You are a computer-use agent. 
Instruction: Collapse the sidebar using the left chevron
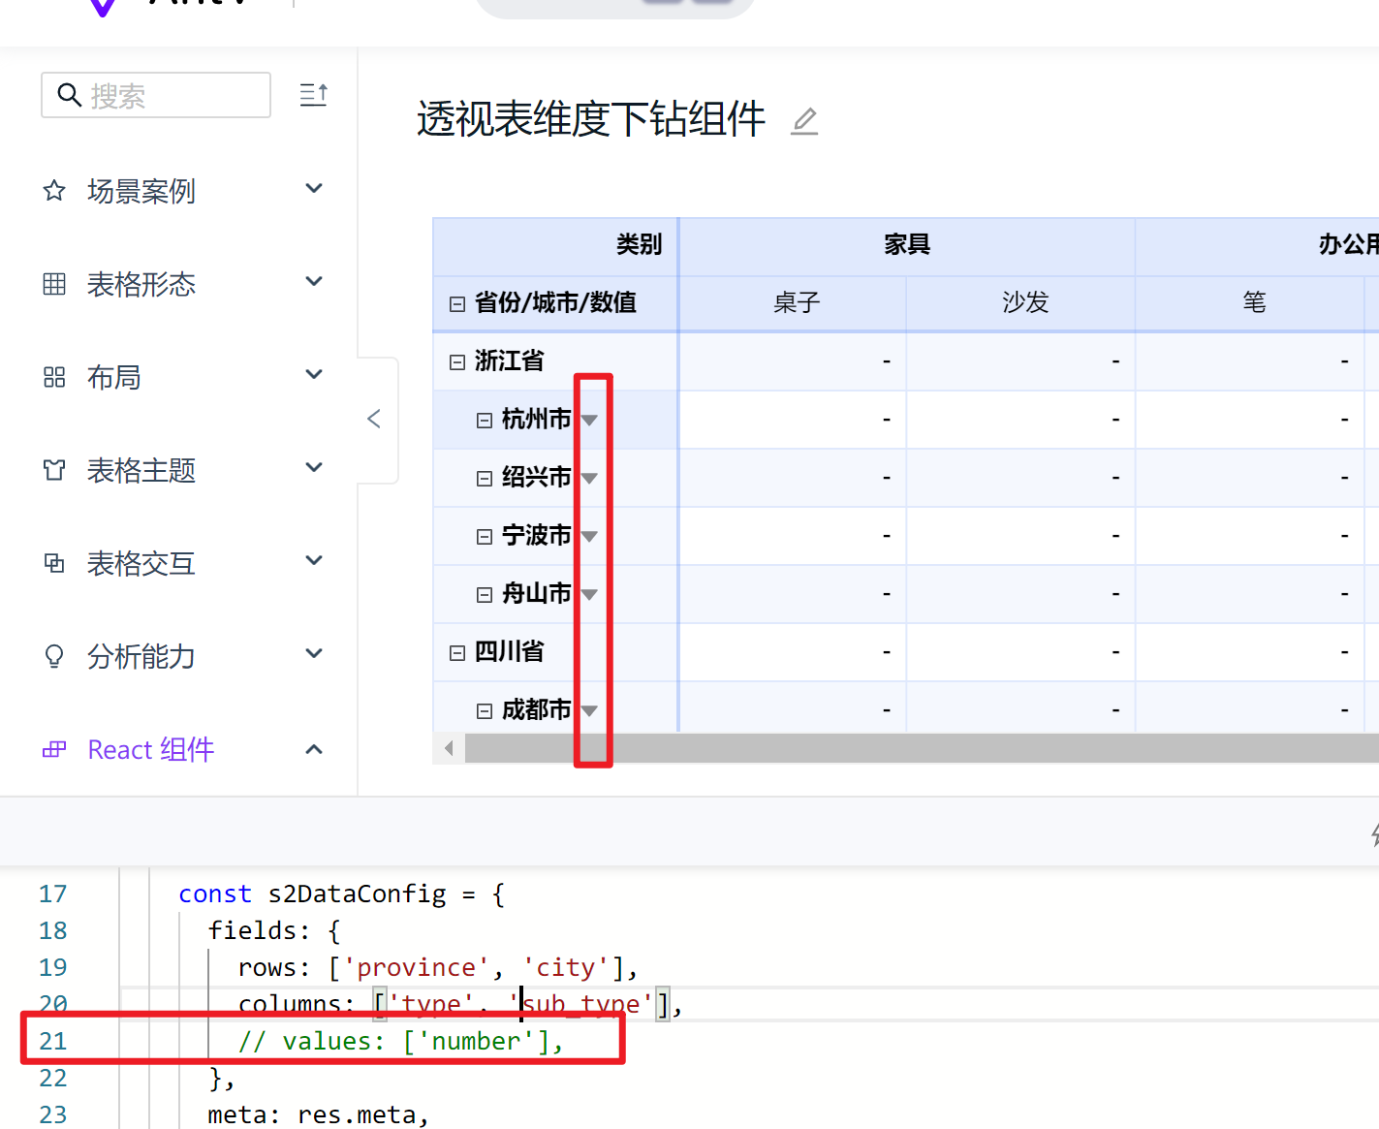tap(375, 419)
